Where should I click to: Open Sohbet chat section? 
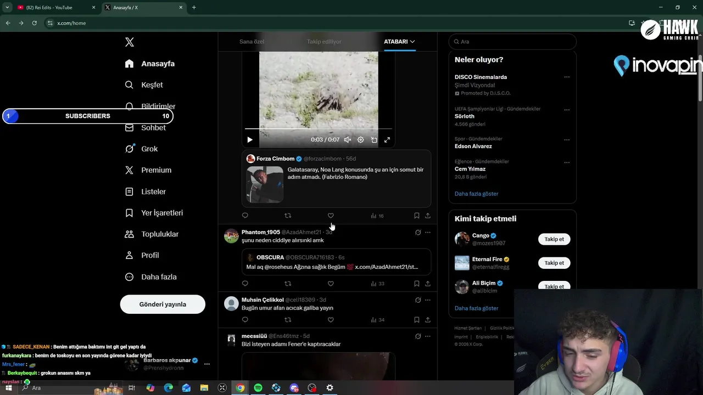click(146, 128)
